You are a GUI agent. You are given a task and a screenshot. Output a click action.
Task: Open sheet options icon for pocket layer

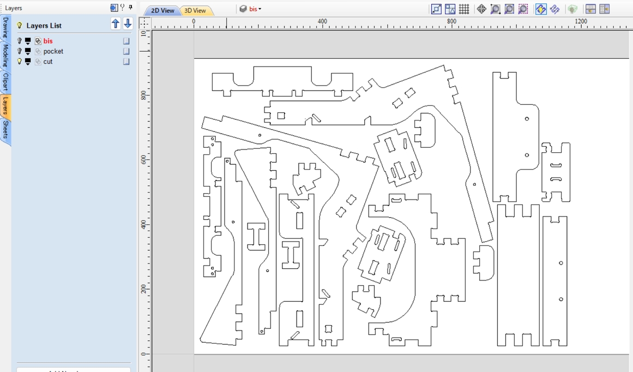coord(126,51)
